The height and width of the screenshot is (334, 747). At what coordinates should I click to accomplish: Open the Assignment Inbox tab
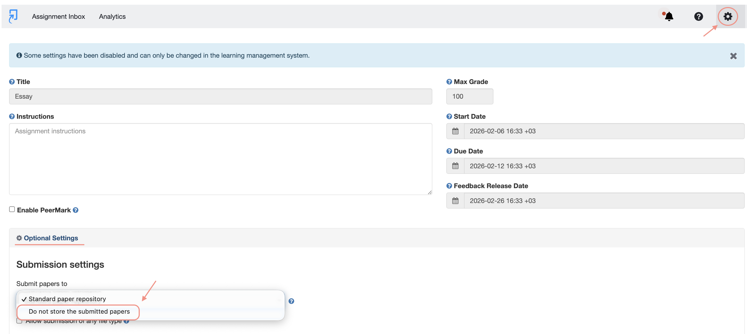pos(58,16)
